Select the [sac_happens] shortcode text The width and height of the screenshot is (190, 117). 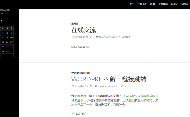coord(81,47)
